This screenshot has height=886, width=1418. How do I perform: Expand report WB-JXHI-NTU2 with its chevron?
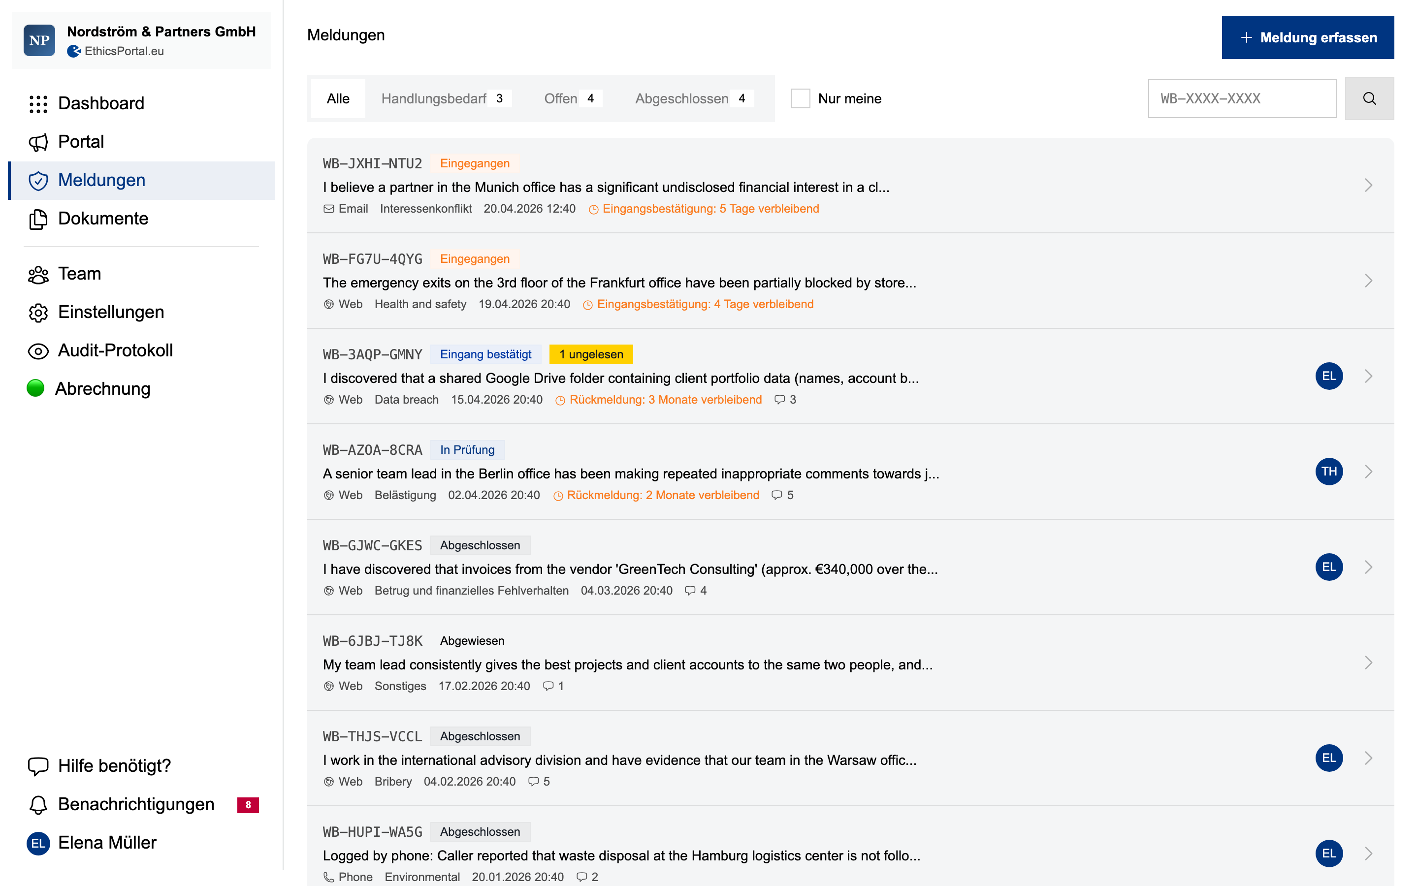pyautogui.click(x=1369, y=185)
